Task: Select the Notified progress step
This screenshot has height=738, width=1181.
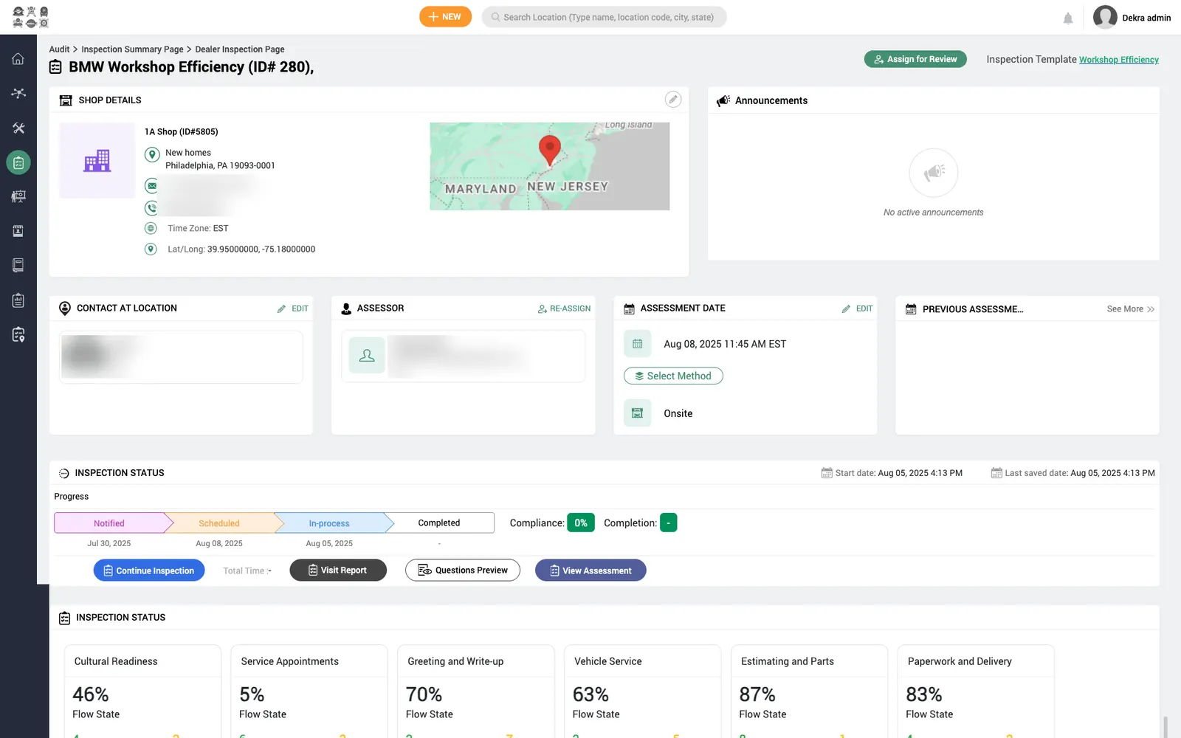Action: (x=109, y=523)
